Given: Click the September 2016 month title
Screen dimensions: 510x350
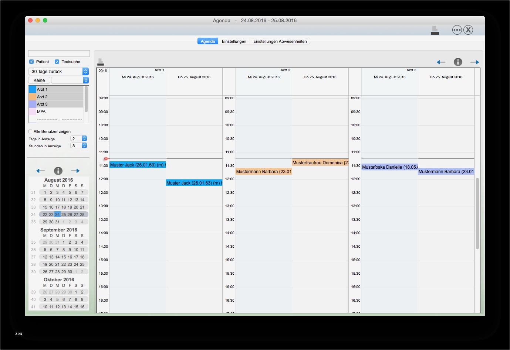Looking at the screenshot, I should [59, 230].
